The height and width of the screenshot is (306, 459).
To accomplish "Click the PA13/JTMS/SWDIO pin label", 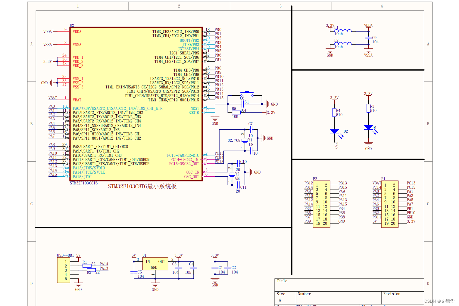I will point(89,168).
